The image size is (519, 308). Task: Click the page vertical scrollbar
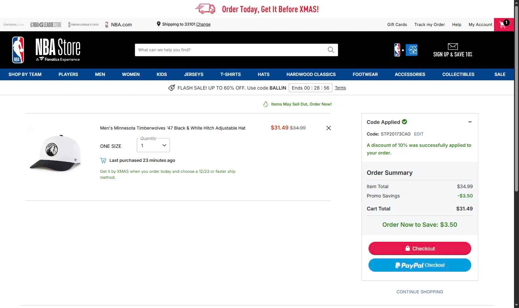point(516,99)
